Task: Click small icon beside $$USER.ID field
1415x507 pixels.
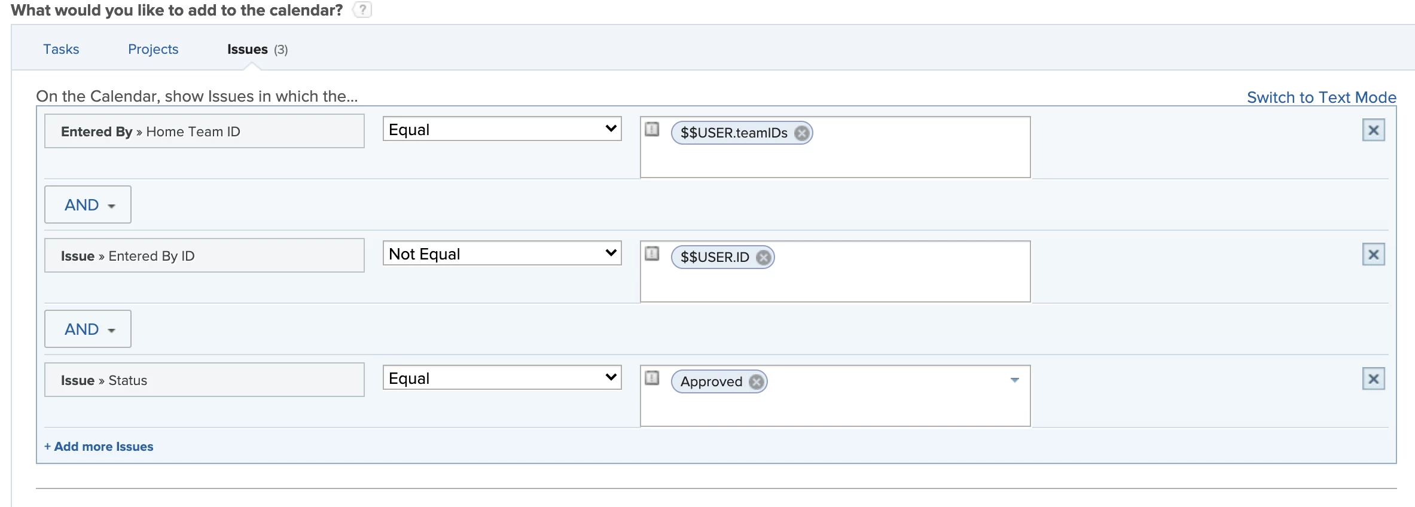Action: click(652, 253)
